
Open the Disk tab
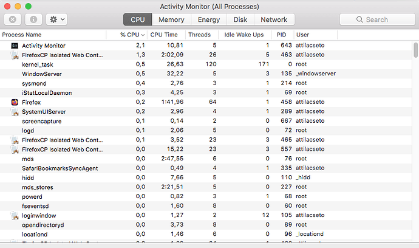pos(240,19)
